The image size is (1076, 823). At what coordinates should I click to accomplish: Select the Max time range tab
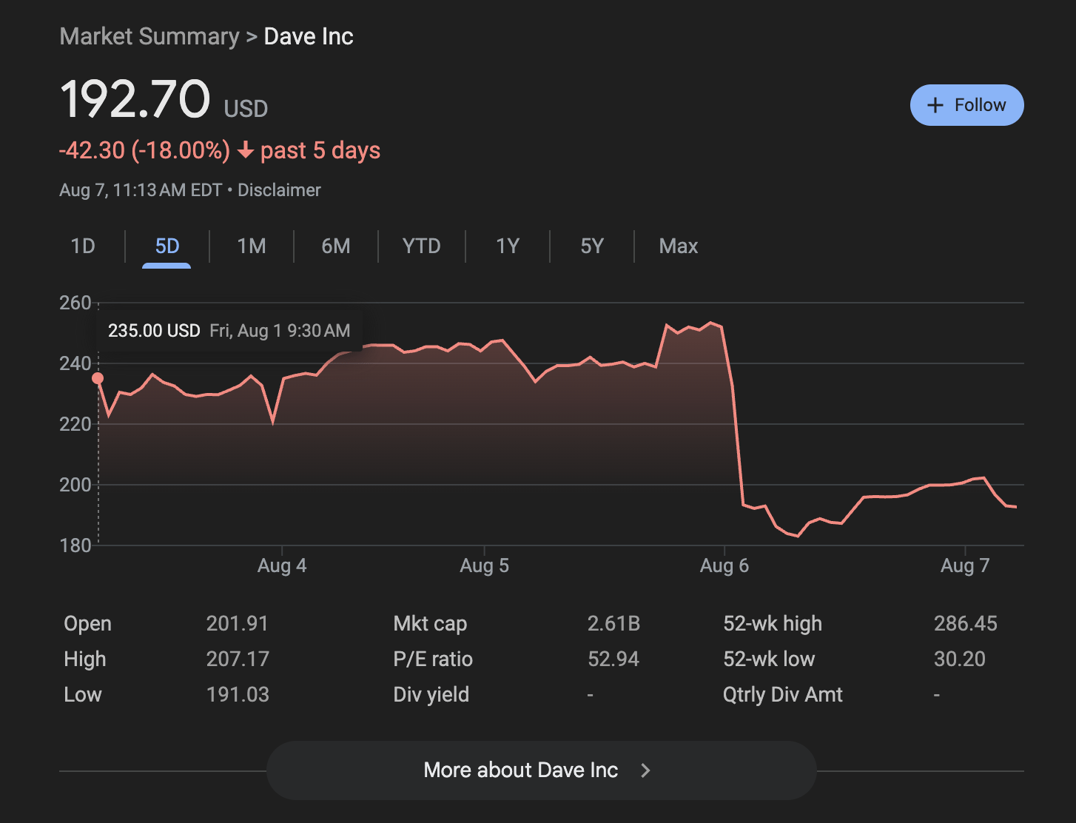679,246
